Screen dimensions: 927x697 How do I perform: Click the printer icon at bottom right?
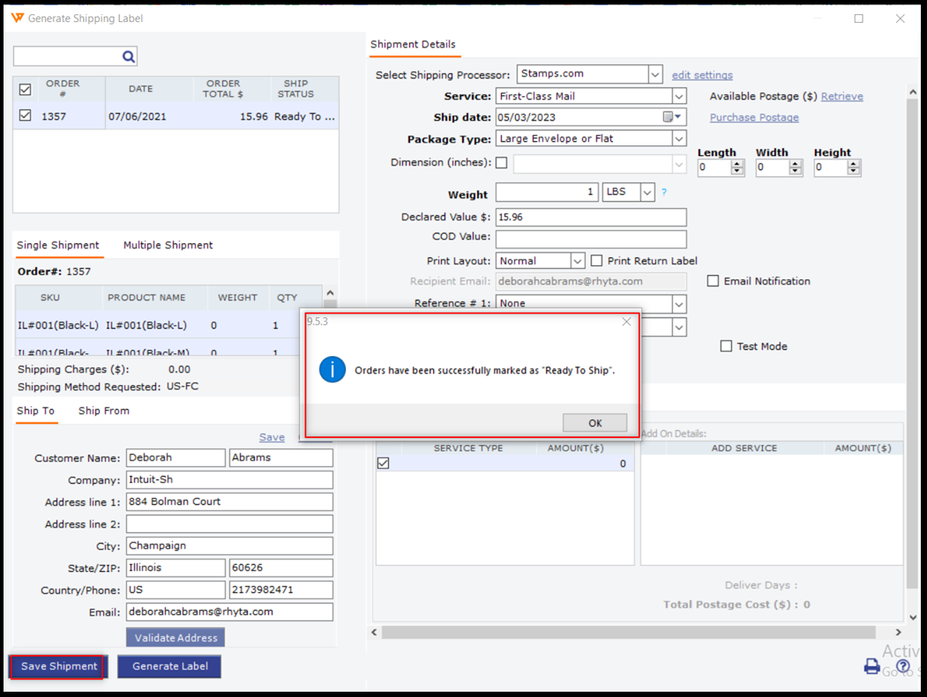871,666
